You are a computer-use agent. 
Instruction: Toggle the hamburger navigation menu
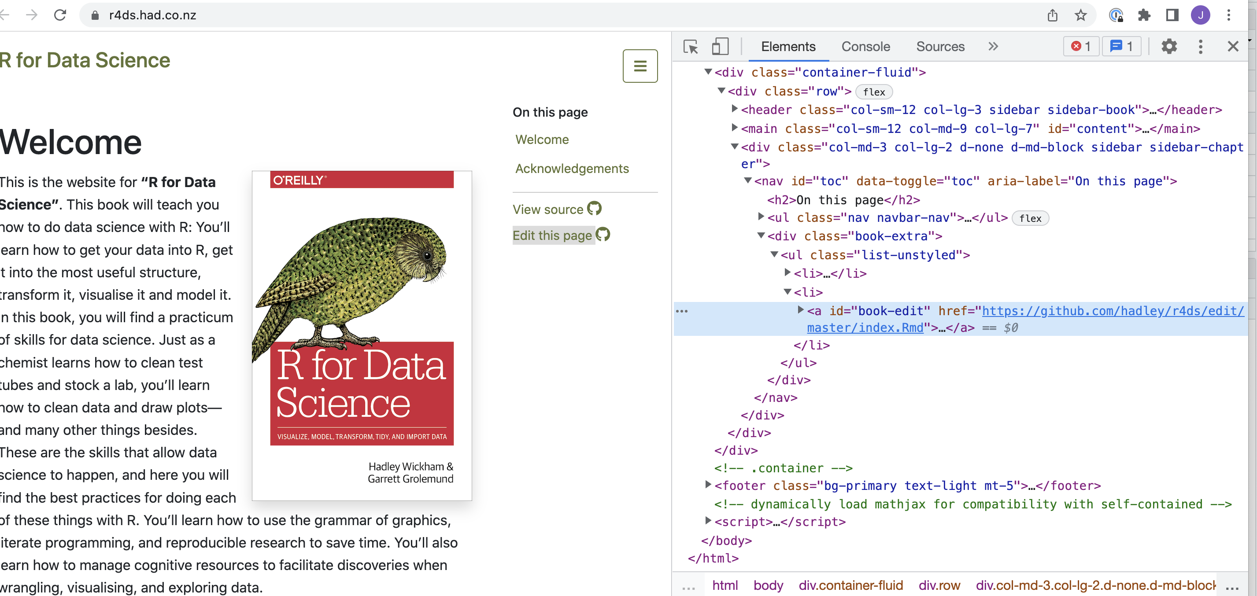pyautogui.click(x=640, y=66)
